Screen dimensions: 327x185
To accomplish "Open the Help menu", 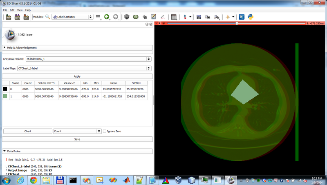I will (28, 10).
